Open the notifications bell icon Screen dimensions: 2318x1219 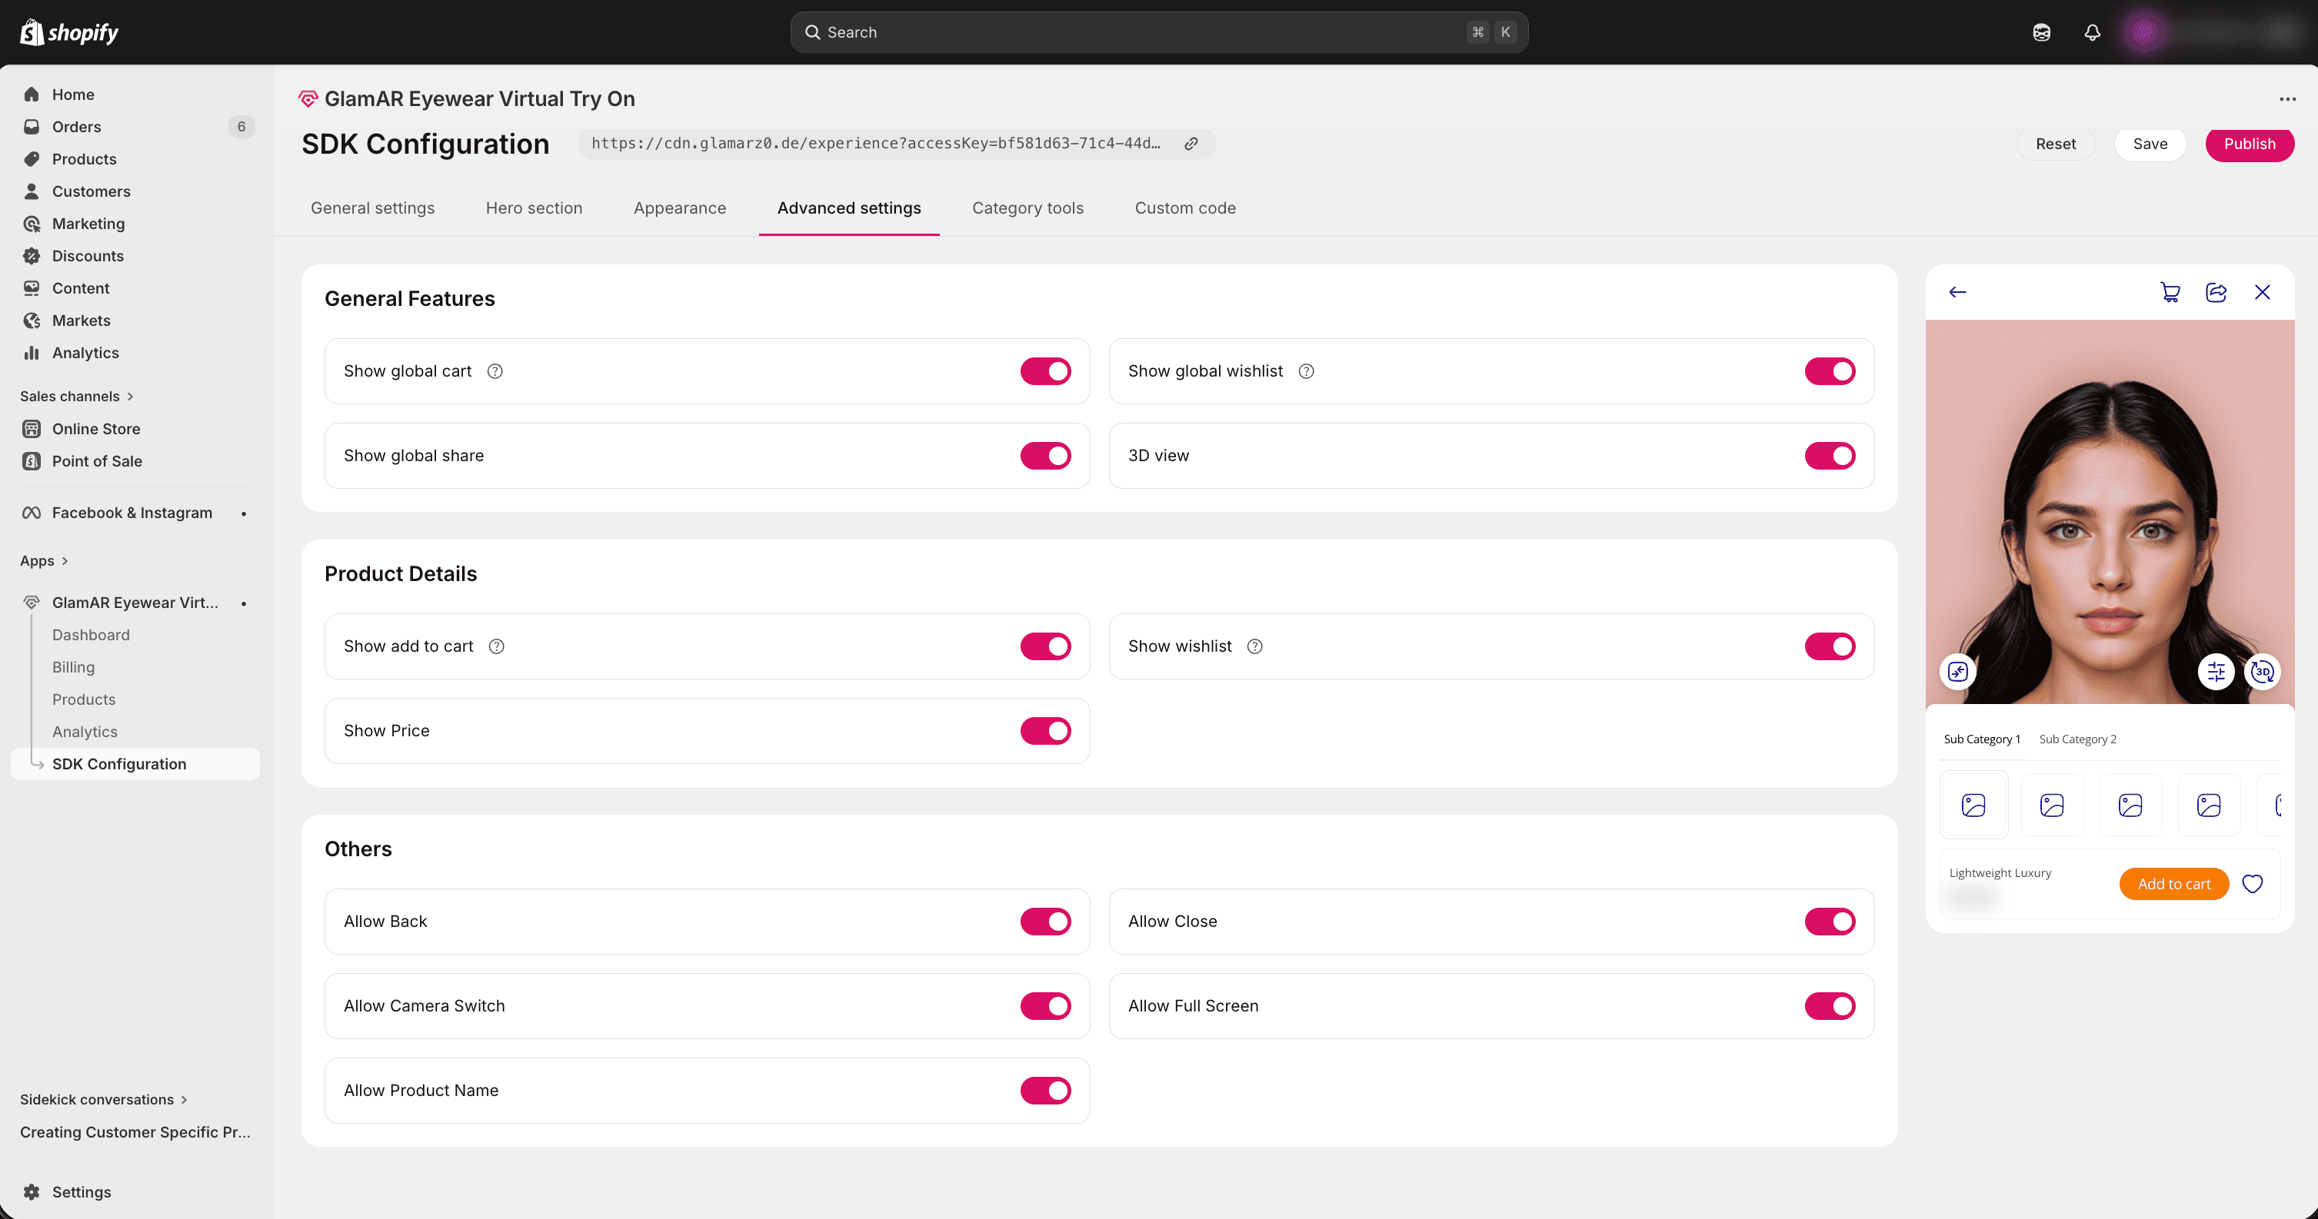[x=2092, y=32]
